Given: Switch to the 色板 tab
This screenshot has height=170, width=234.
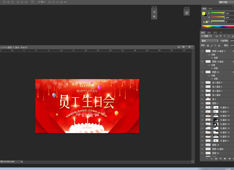Looking at the screenshot, I should [x=210, y=9].
